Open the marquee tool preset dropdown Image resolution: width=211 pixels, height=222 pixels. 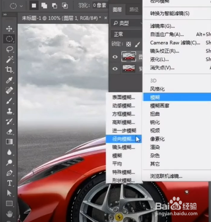pyautogui.click(x=21, y=6)
